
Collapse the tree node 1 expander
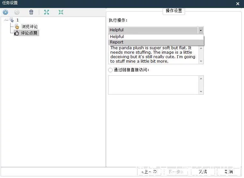point(5,20)
